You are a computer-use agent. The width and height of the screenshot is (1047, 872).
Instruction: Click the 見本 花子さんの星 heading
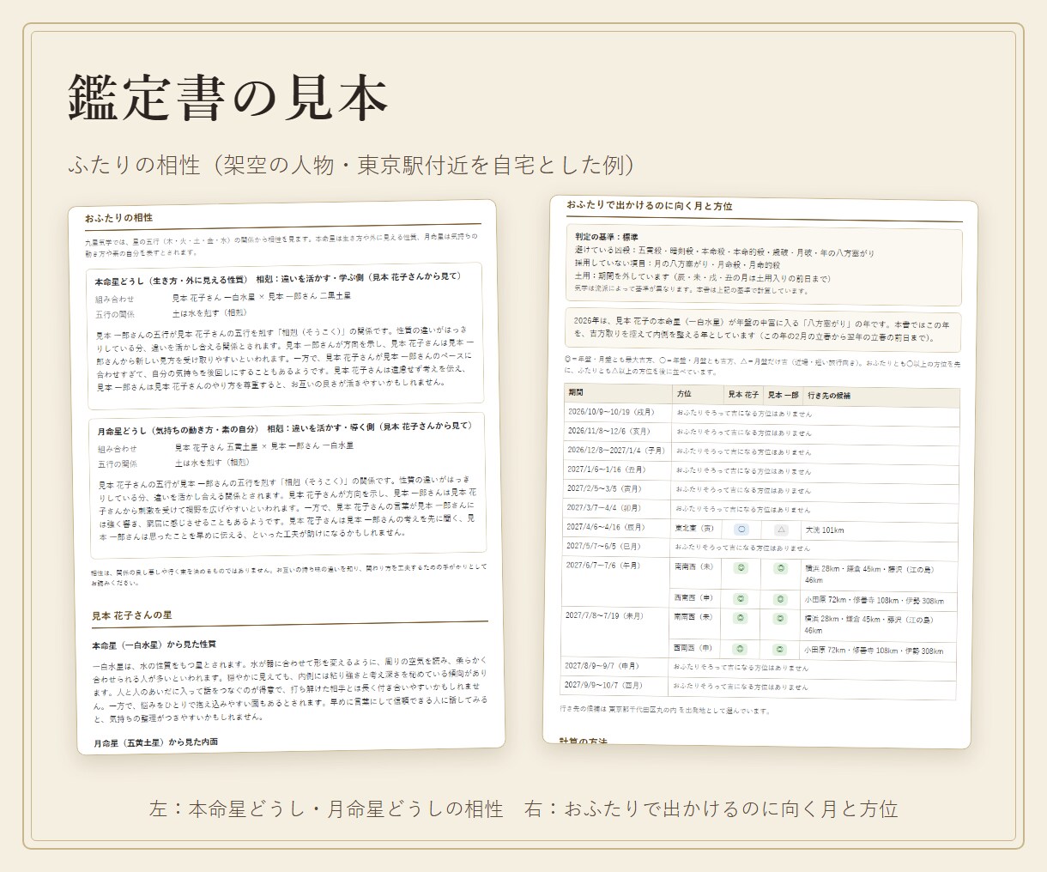click(x=132, y=615)
